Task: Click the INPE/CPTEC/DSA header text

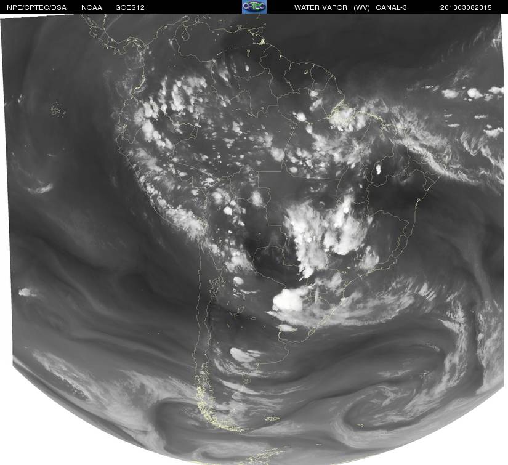Action: 36,7
